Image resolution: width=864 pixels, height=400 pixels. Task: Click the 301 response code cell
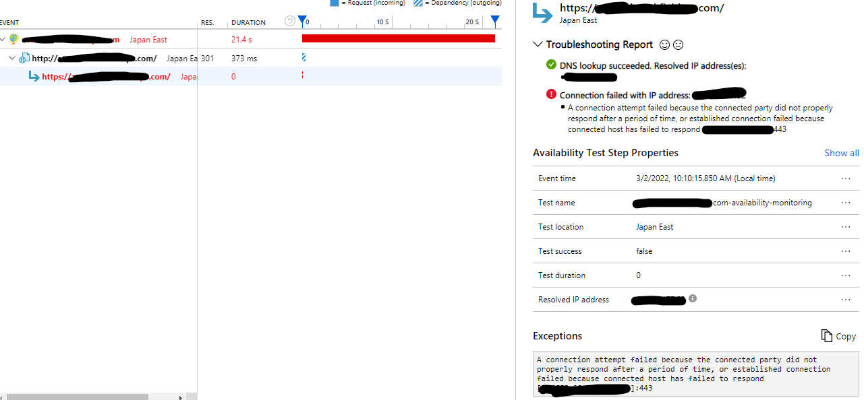207,59
